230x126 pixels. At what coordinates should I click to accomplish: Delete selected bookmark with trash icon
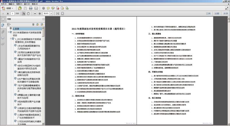tap(33, 25)
